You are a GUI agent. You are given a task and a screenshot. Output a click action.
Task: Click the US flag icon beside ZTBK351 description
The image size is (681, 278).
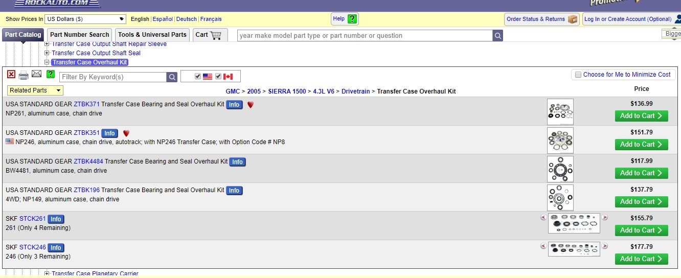point(10,142)
